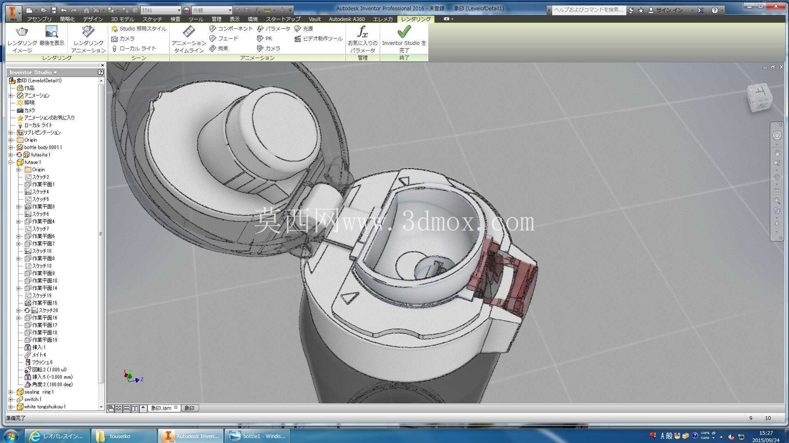The image size is (789, 443).
Task: Collapse the futaue:1 tree node
Action: 11,162
